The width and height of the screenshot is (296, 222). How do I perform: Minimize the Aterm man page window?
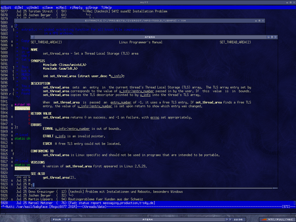(x=269, y=37)
